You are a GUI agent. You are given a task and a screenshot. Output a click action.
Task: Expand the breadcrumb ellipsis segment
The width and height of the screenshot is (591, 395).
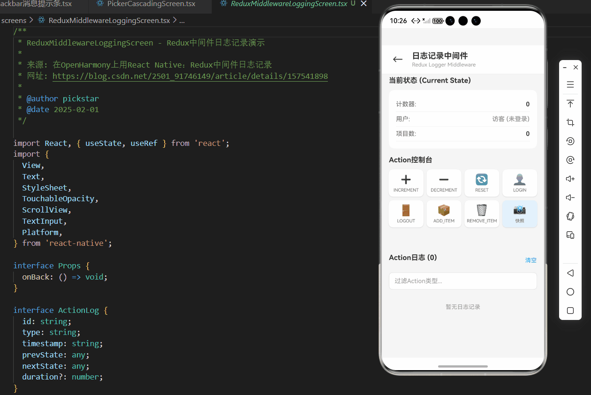coord(182,20)
